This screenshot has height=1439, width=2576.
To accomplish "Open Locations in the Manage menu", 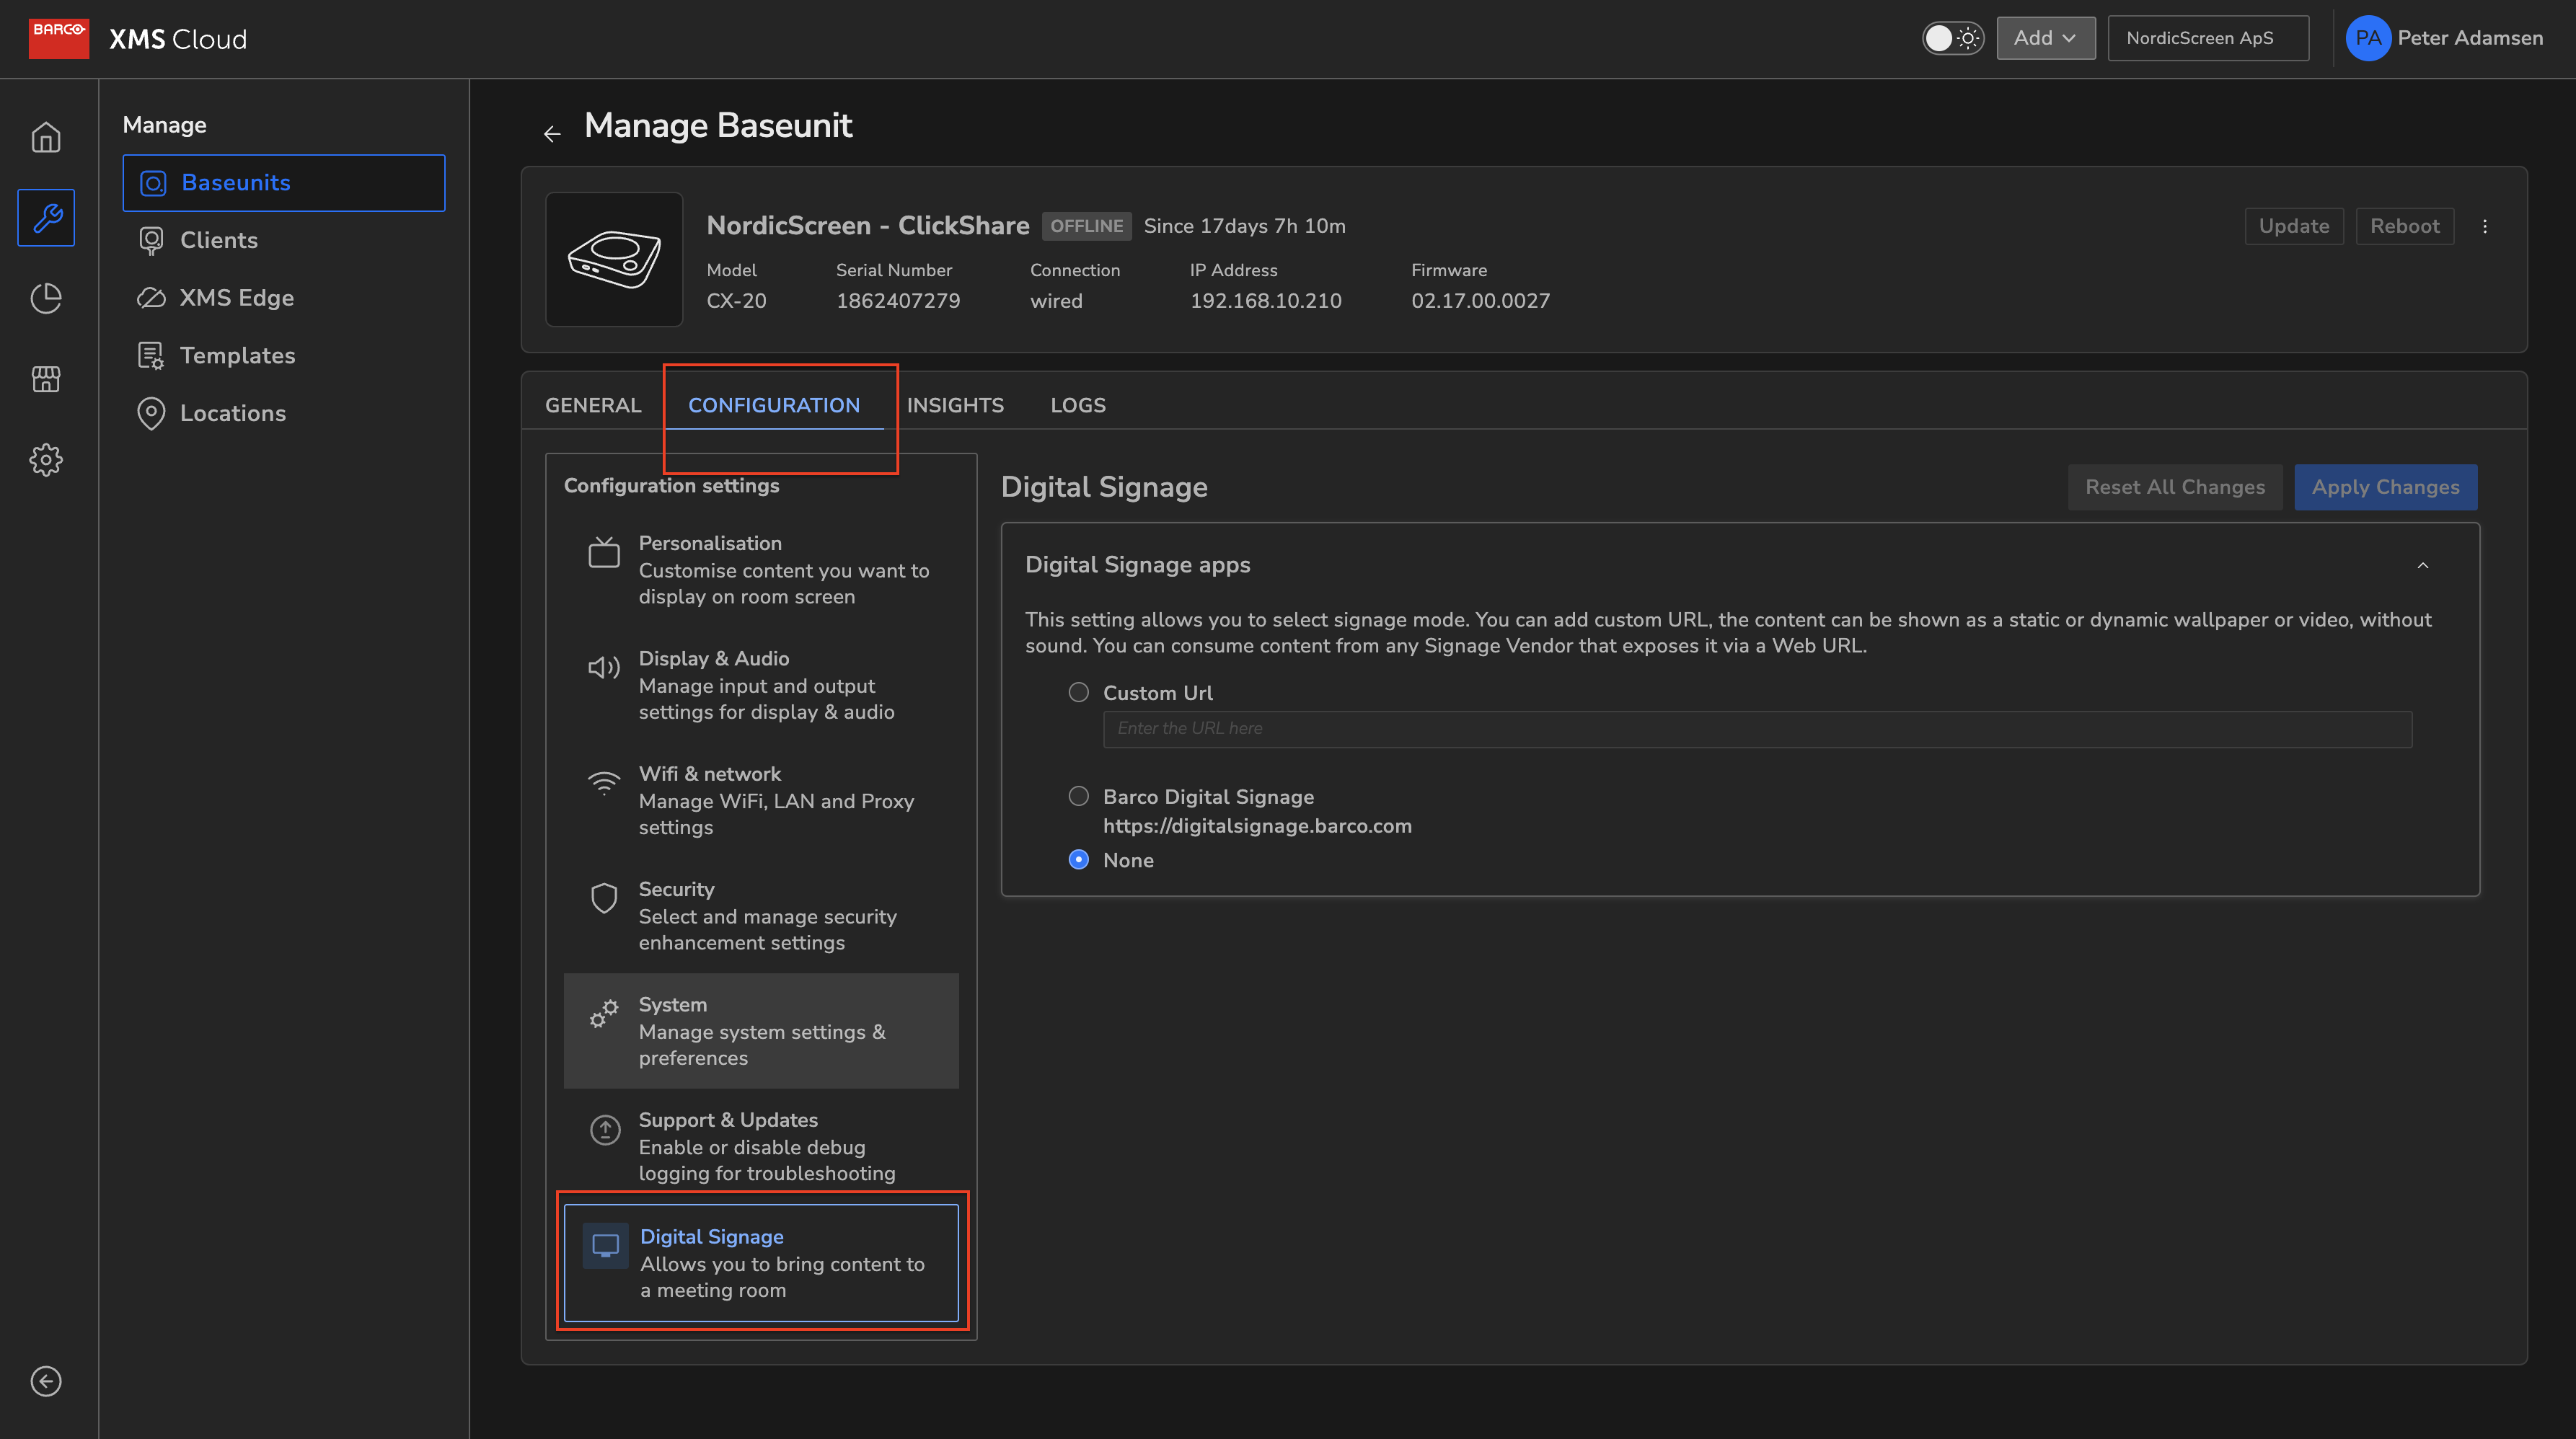I will coord(284,413).
